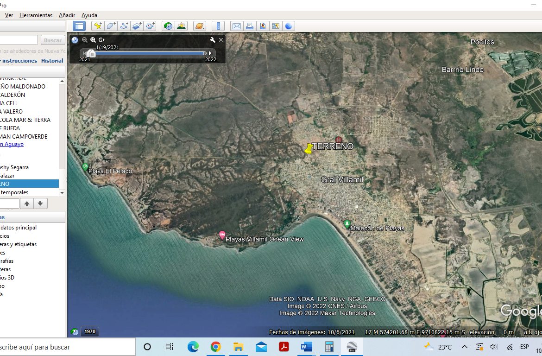Image resolution: width=542 pixels, height=356 pixels.
Task: Click the 1970 historical imagery button
Action: (x=90, y=331)
